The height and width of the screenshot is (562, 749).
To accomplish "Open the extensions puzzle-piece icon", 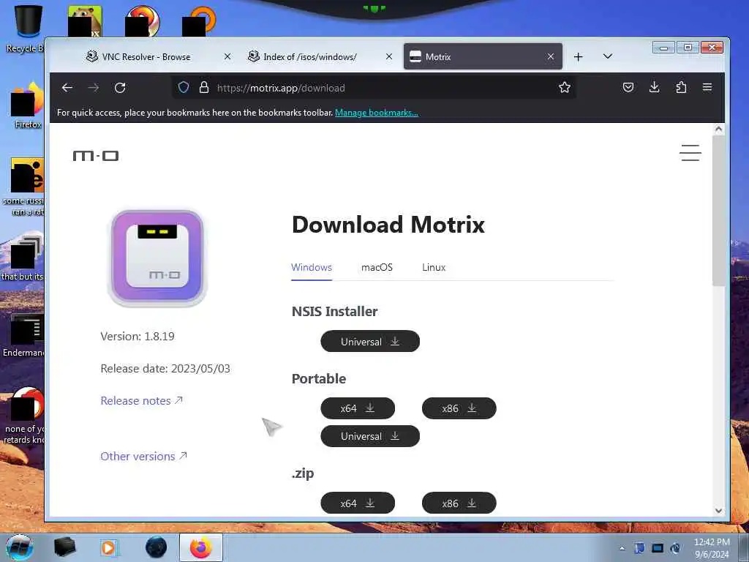I will [x=681, y=88].
